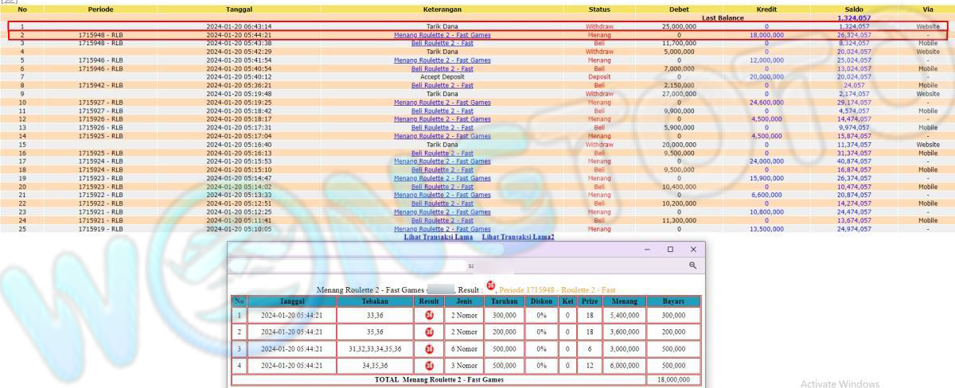Click the magnifier zoom icon in popup address bar

click(x=692, y=266)
